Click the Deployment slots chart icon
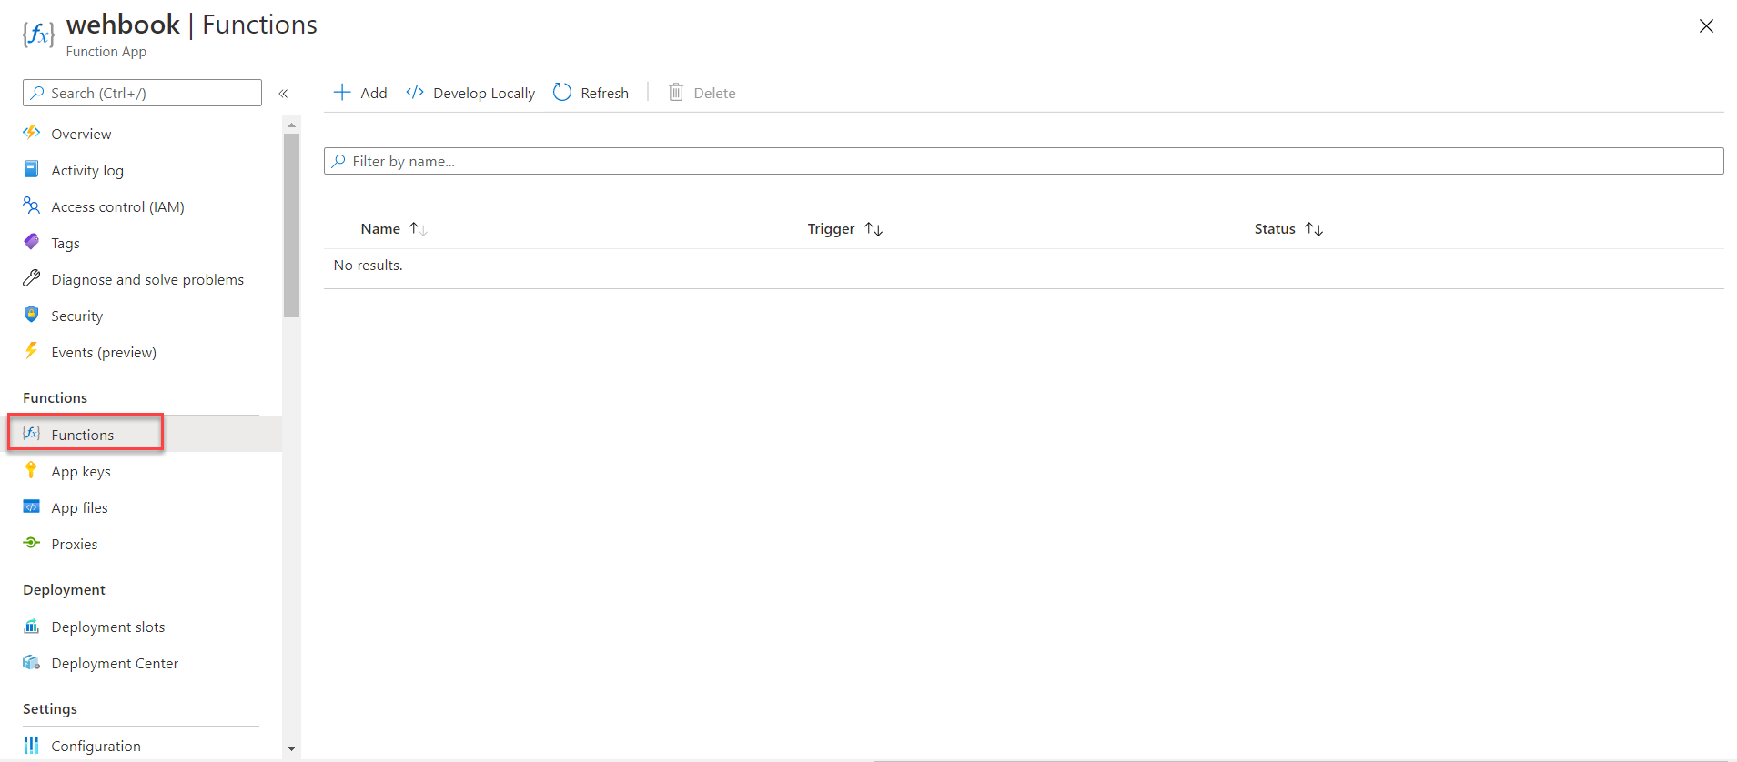Screen dimensions: 1737x762 pyautogui.click(x=32, y=626)
